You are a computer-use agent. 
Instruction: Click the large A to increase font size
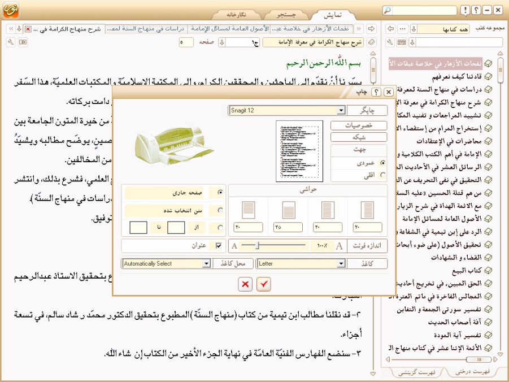tap(339, 246)
